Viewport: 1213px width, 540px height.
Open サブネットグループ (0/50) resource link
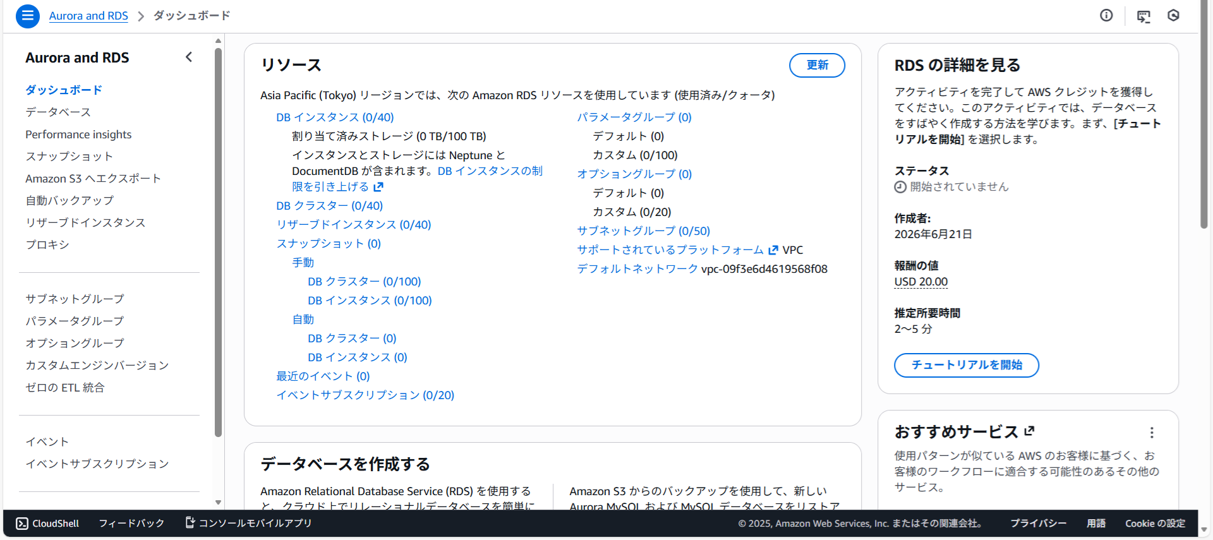643,231
